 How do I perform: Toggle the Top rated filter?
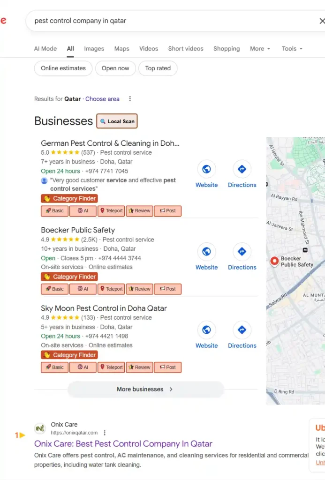pos(158,68)
